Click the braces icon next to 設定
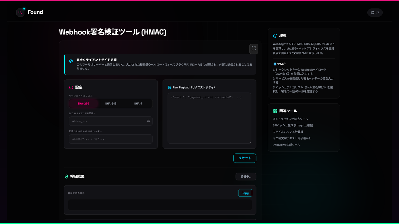 point(71,87)
